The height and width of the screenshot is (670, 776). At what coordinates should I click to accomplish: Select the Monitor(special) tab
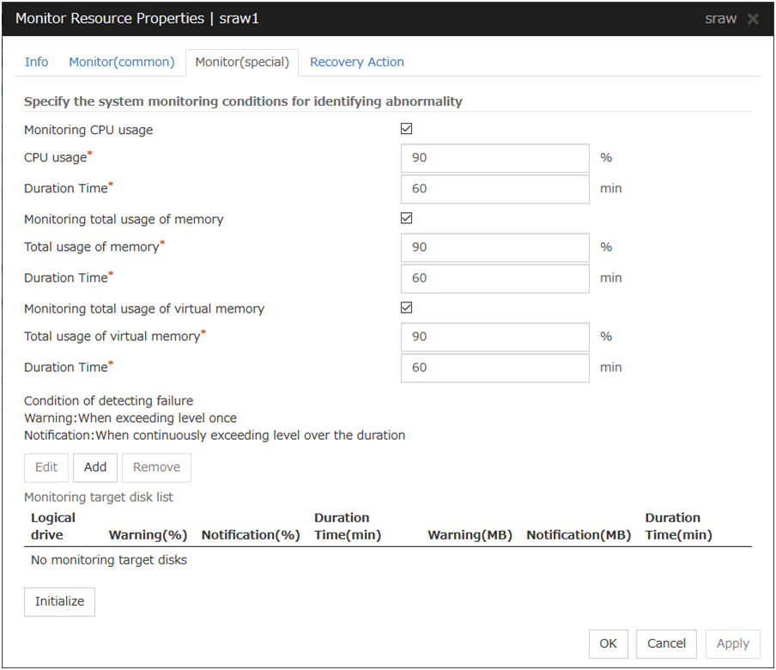coord(242,62)
